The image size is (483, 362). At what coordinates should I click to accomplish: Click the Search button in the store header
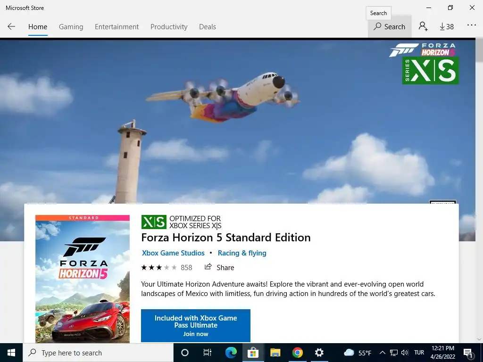[x=389, y=27]
